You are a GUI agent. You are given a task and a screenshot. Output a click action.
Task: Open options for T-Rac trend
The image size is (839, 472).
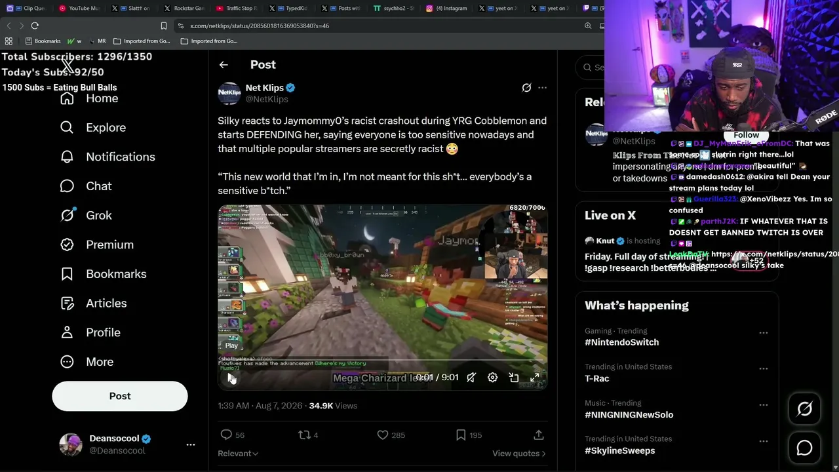click(x=764, y=369)
